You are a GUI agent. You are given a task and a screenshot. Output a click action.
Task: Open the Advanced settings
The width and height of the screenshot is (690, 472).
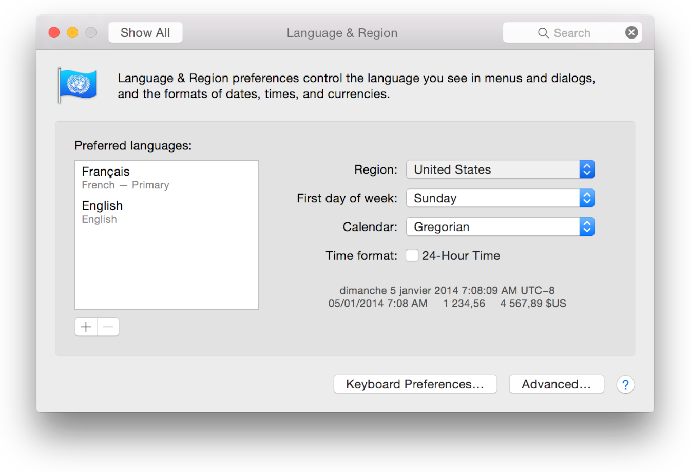point(556,384)
